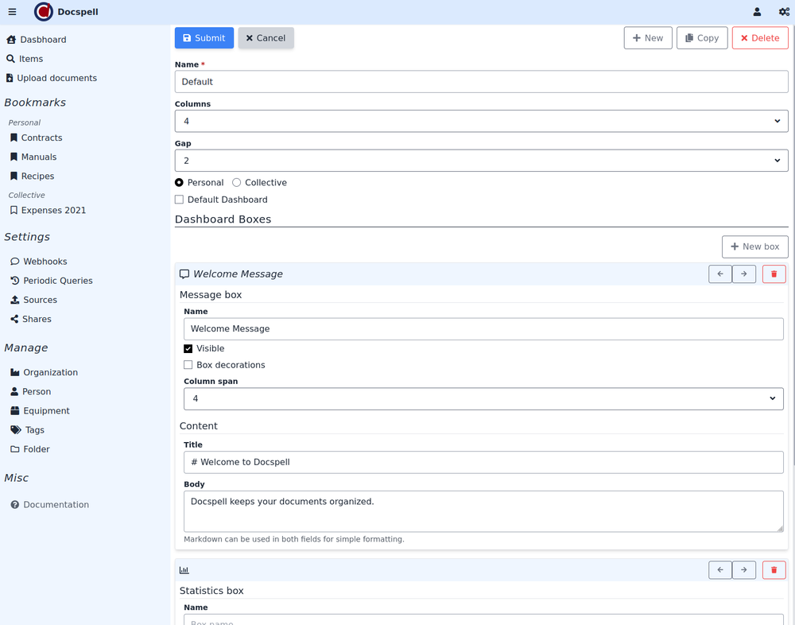Toggle the Box decorations checkbox

(x=188, y=365)
